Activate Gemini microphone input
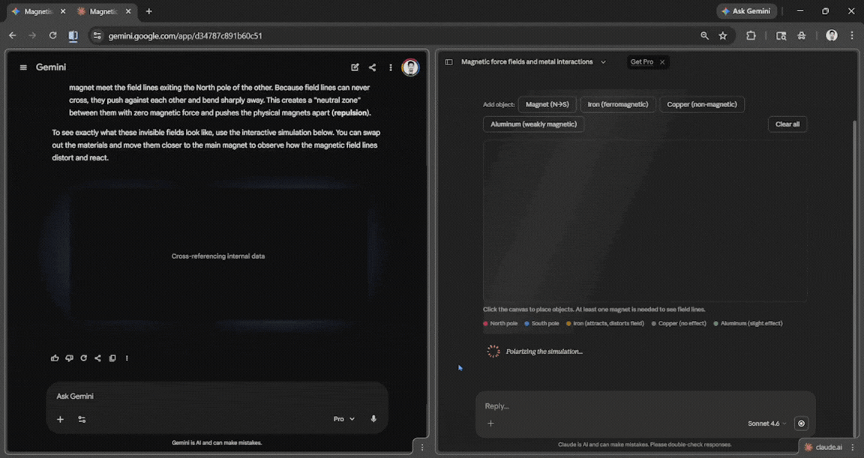 [x=373, y=419]
